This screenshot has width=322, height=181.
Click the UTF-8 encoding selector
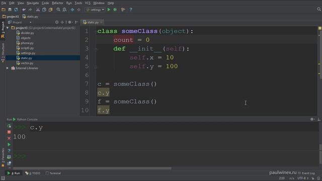point(303,178)
